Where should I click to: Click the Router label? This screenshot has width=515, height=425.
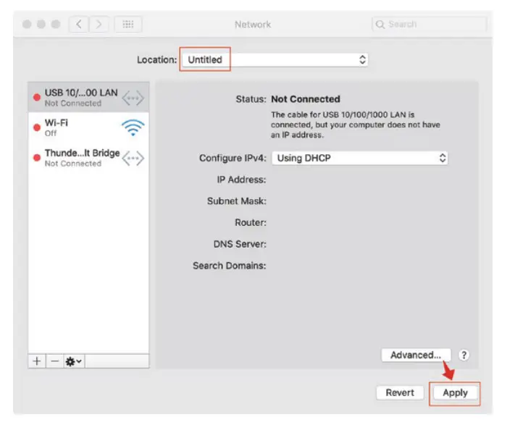click(251, 222)
